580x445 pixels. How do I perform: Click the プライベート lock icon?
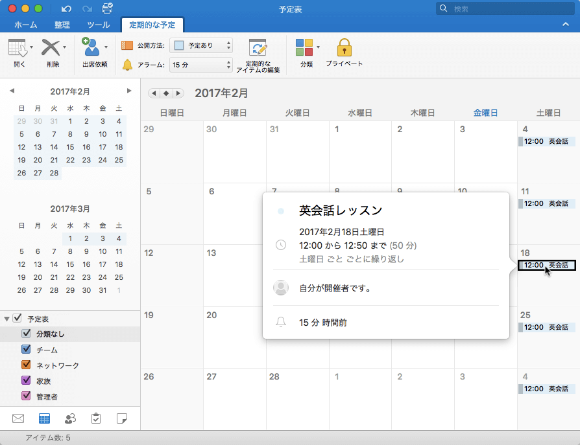click(x=344, y=47)
